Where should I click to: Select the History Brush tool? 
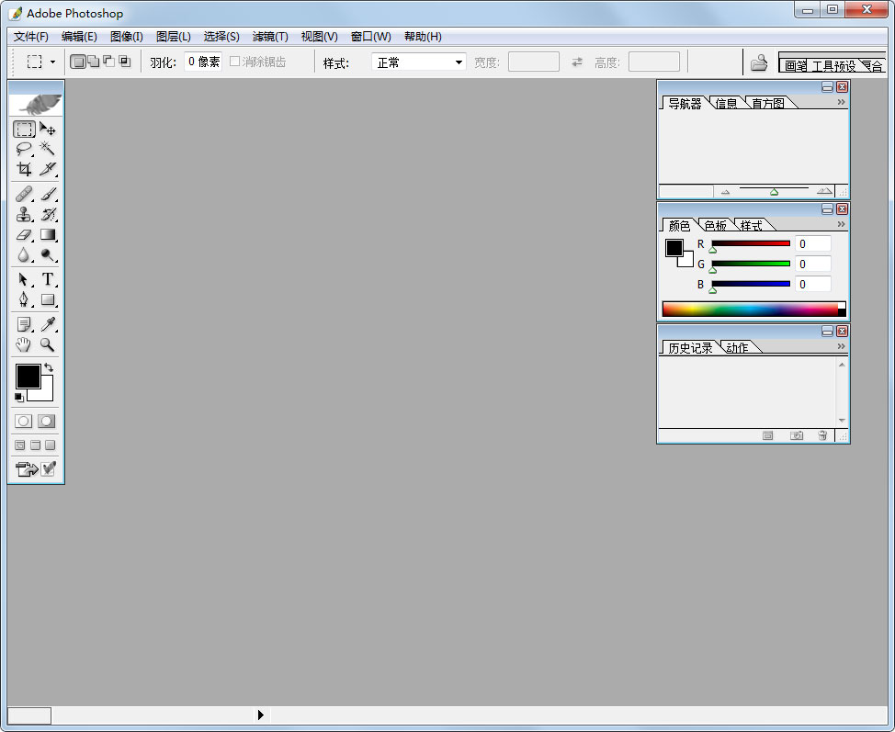[48, 215]
